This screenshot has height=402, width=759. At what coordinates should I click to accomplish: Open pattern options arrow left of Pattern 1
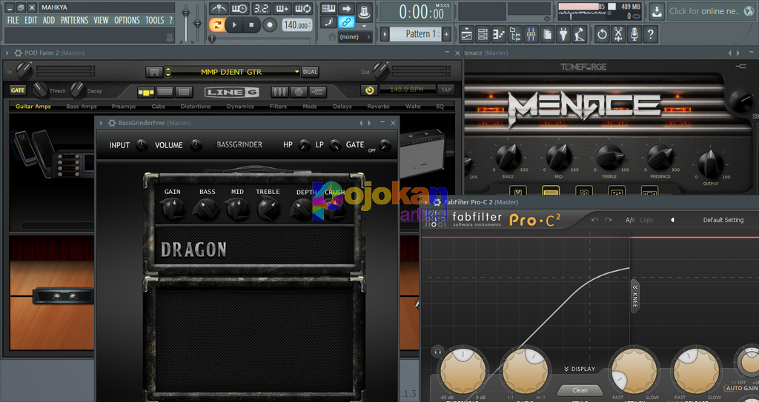click(385, 34)
